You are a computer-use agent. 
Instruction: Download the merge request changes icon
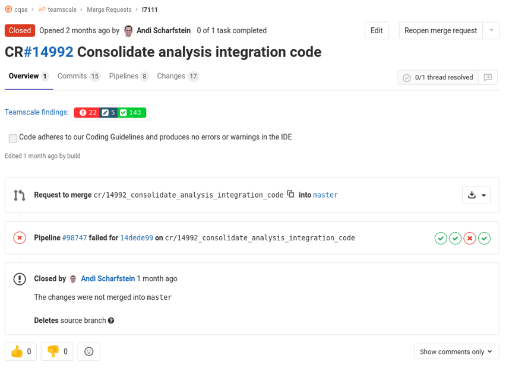(472, 195)
